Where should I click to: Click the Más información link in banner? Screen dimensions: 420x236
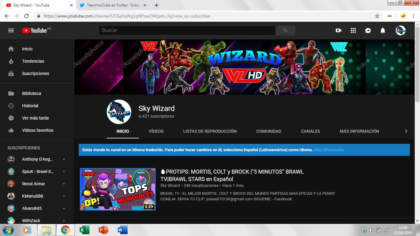pyautogui.click(x=329, y=150)
